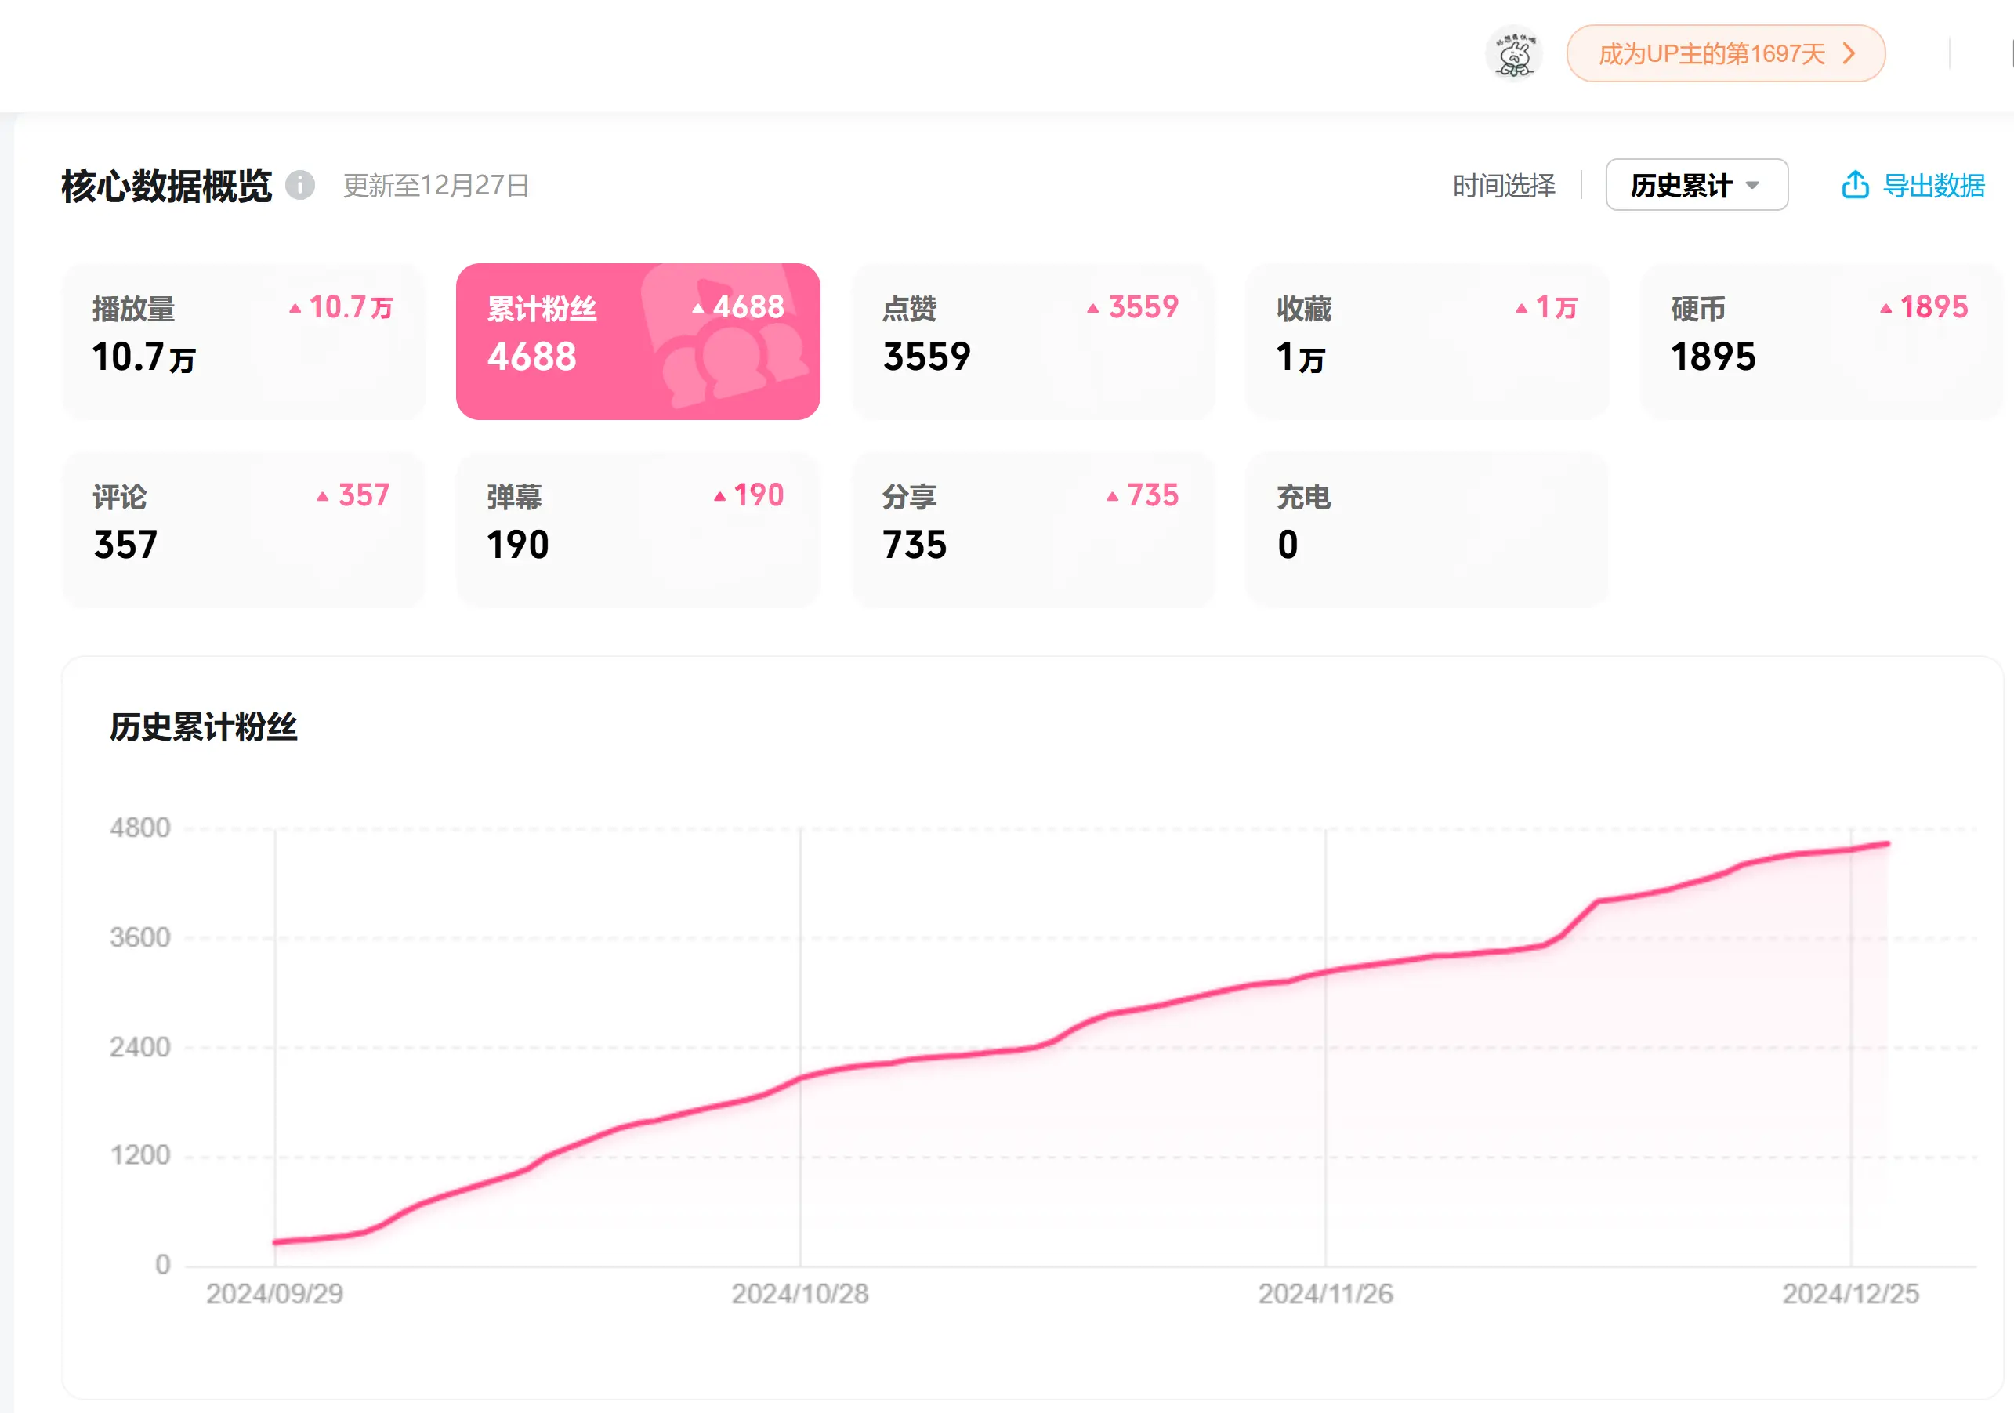Show the 硬币 metric chart
2014x1413 pixels.
click(1820, 341)
